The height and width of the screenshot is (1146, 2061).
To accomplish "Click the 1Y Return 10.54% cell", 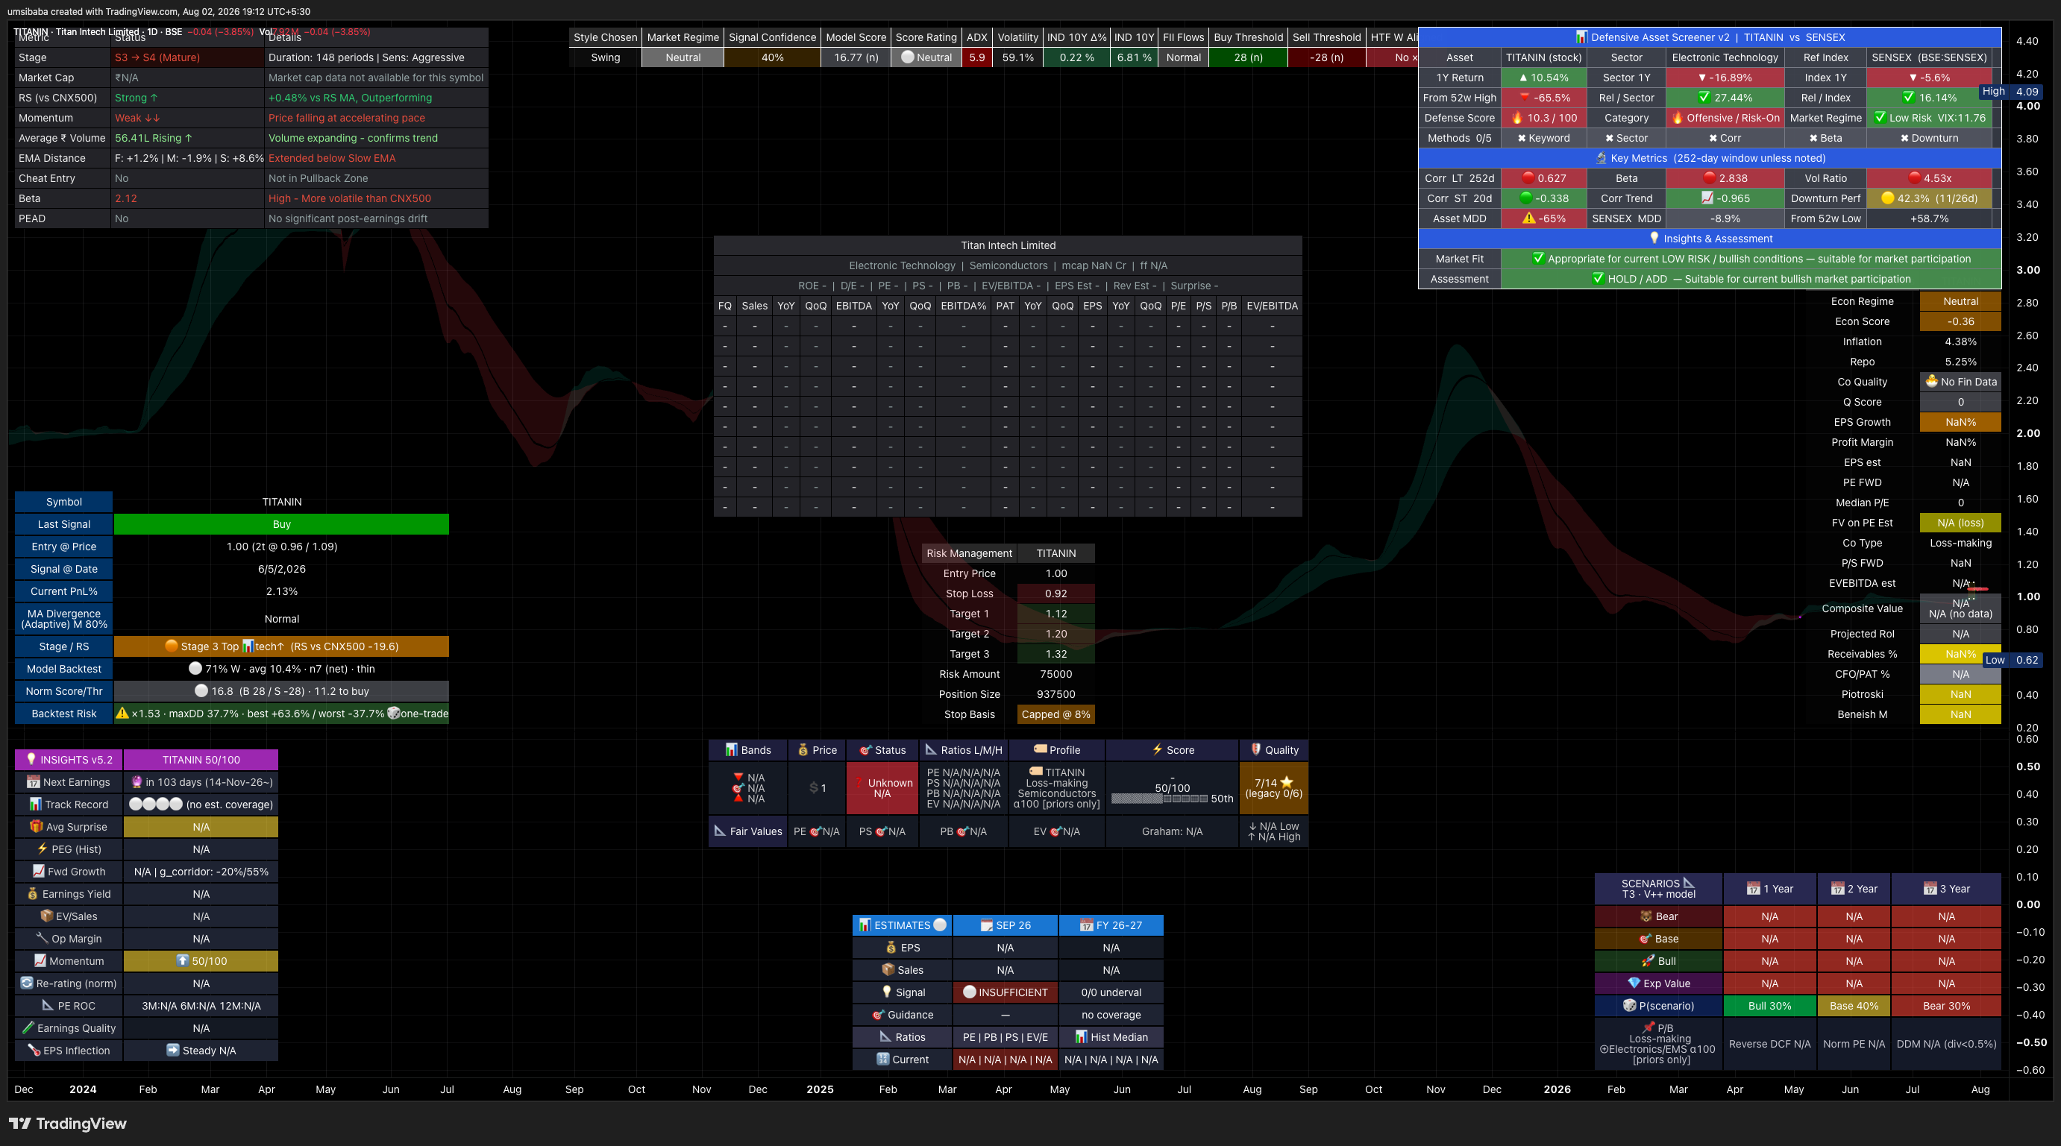I will (1544, 78).
